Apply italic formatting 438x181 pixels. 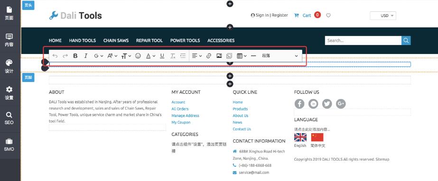tap(86, 56)
